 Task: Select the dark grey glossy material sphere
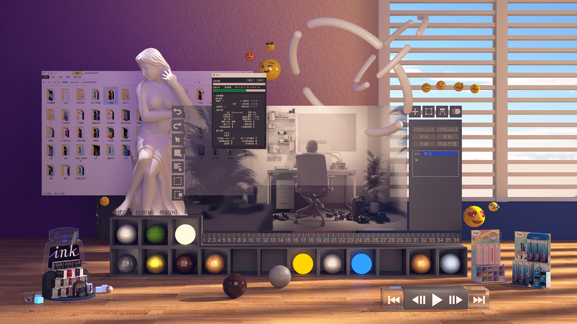click(x=127, y=264)
